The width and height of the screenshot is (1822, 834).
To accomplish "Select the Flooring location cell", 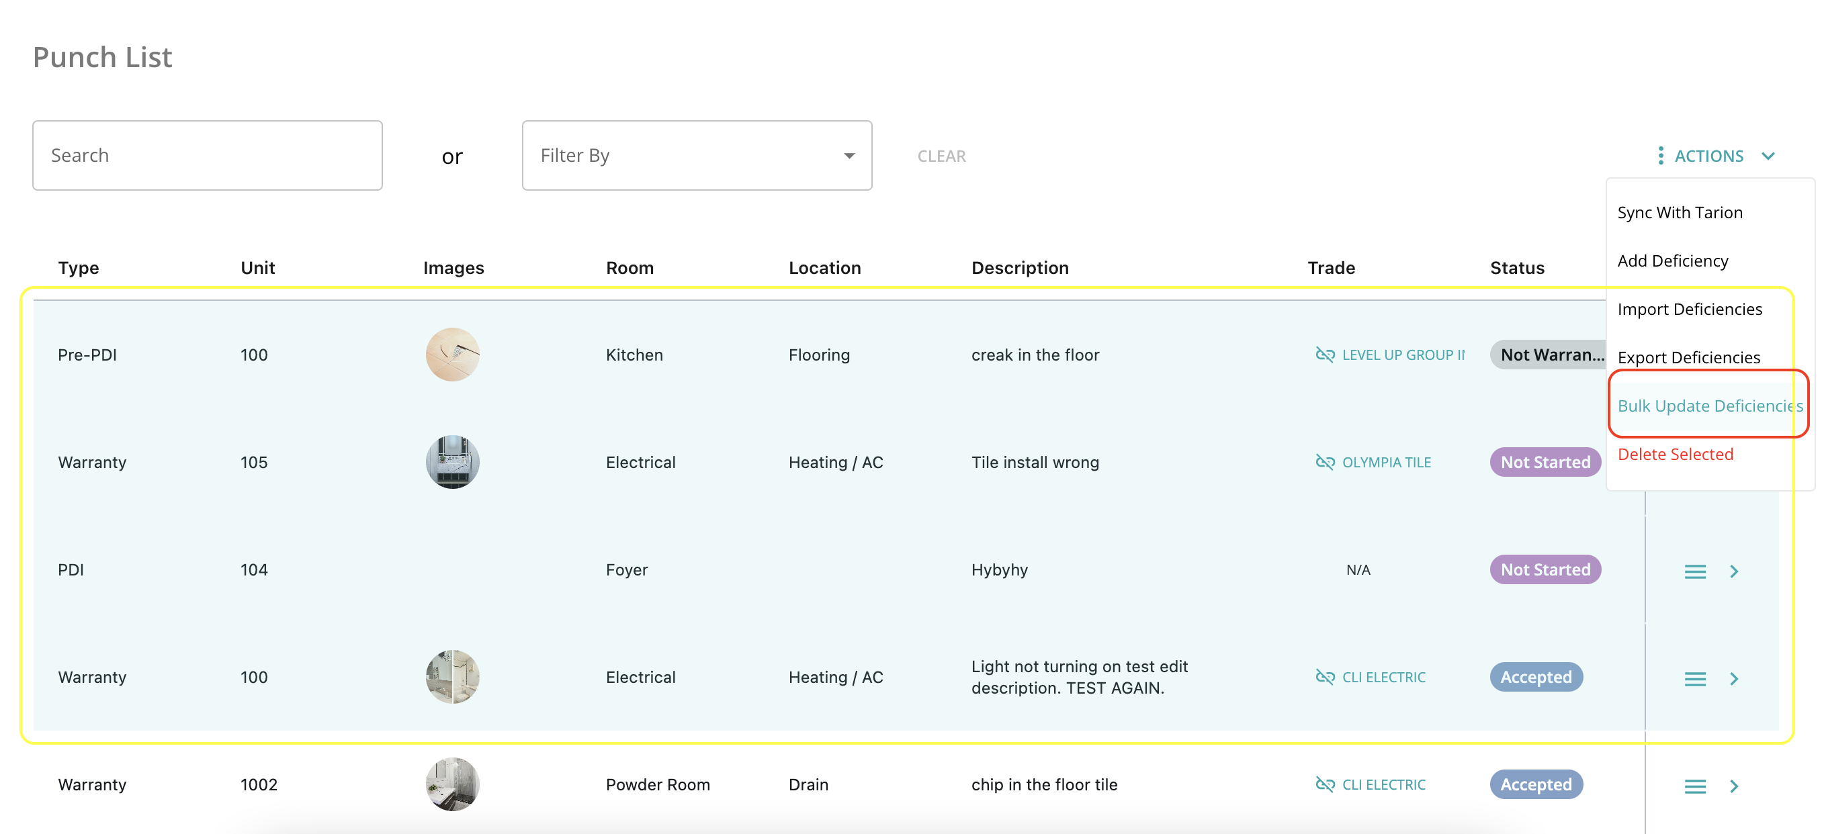I will click(x=819, y=355).
